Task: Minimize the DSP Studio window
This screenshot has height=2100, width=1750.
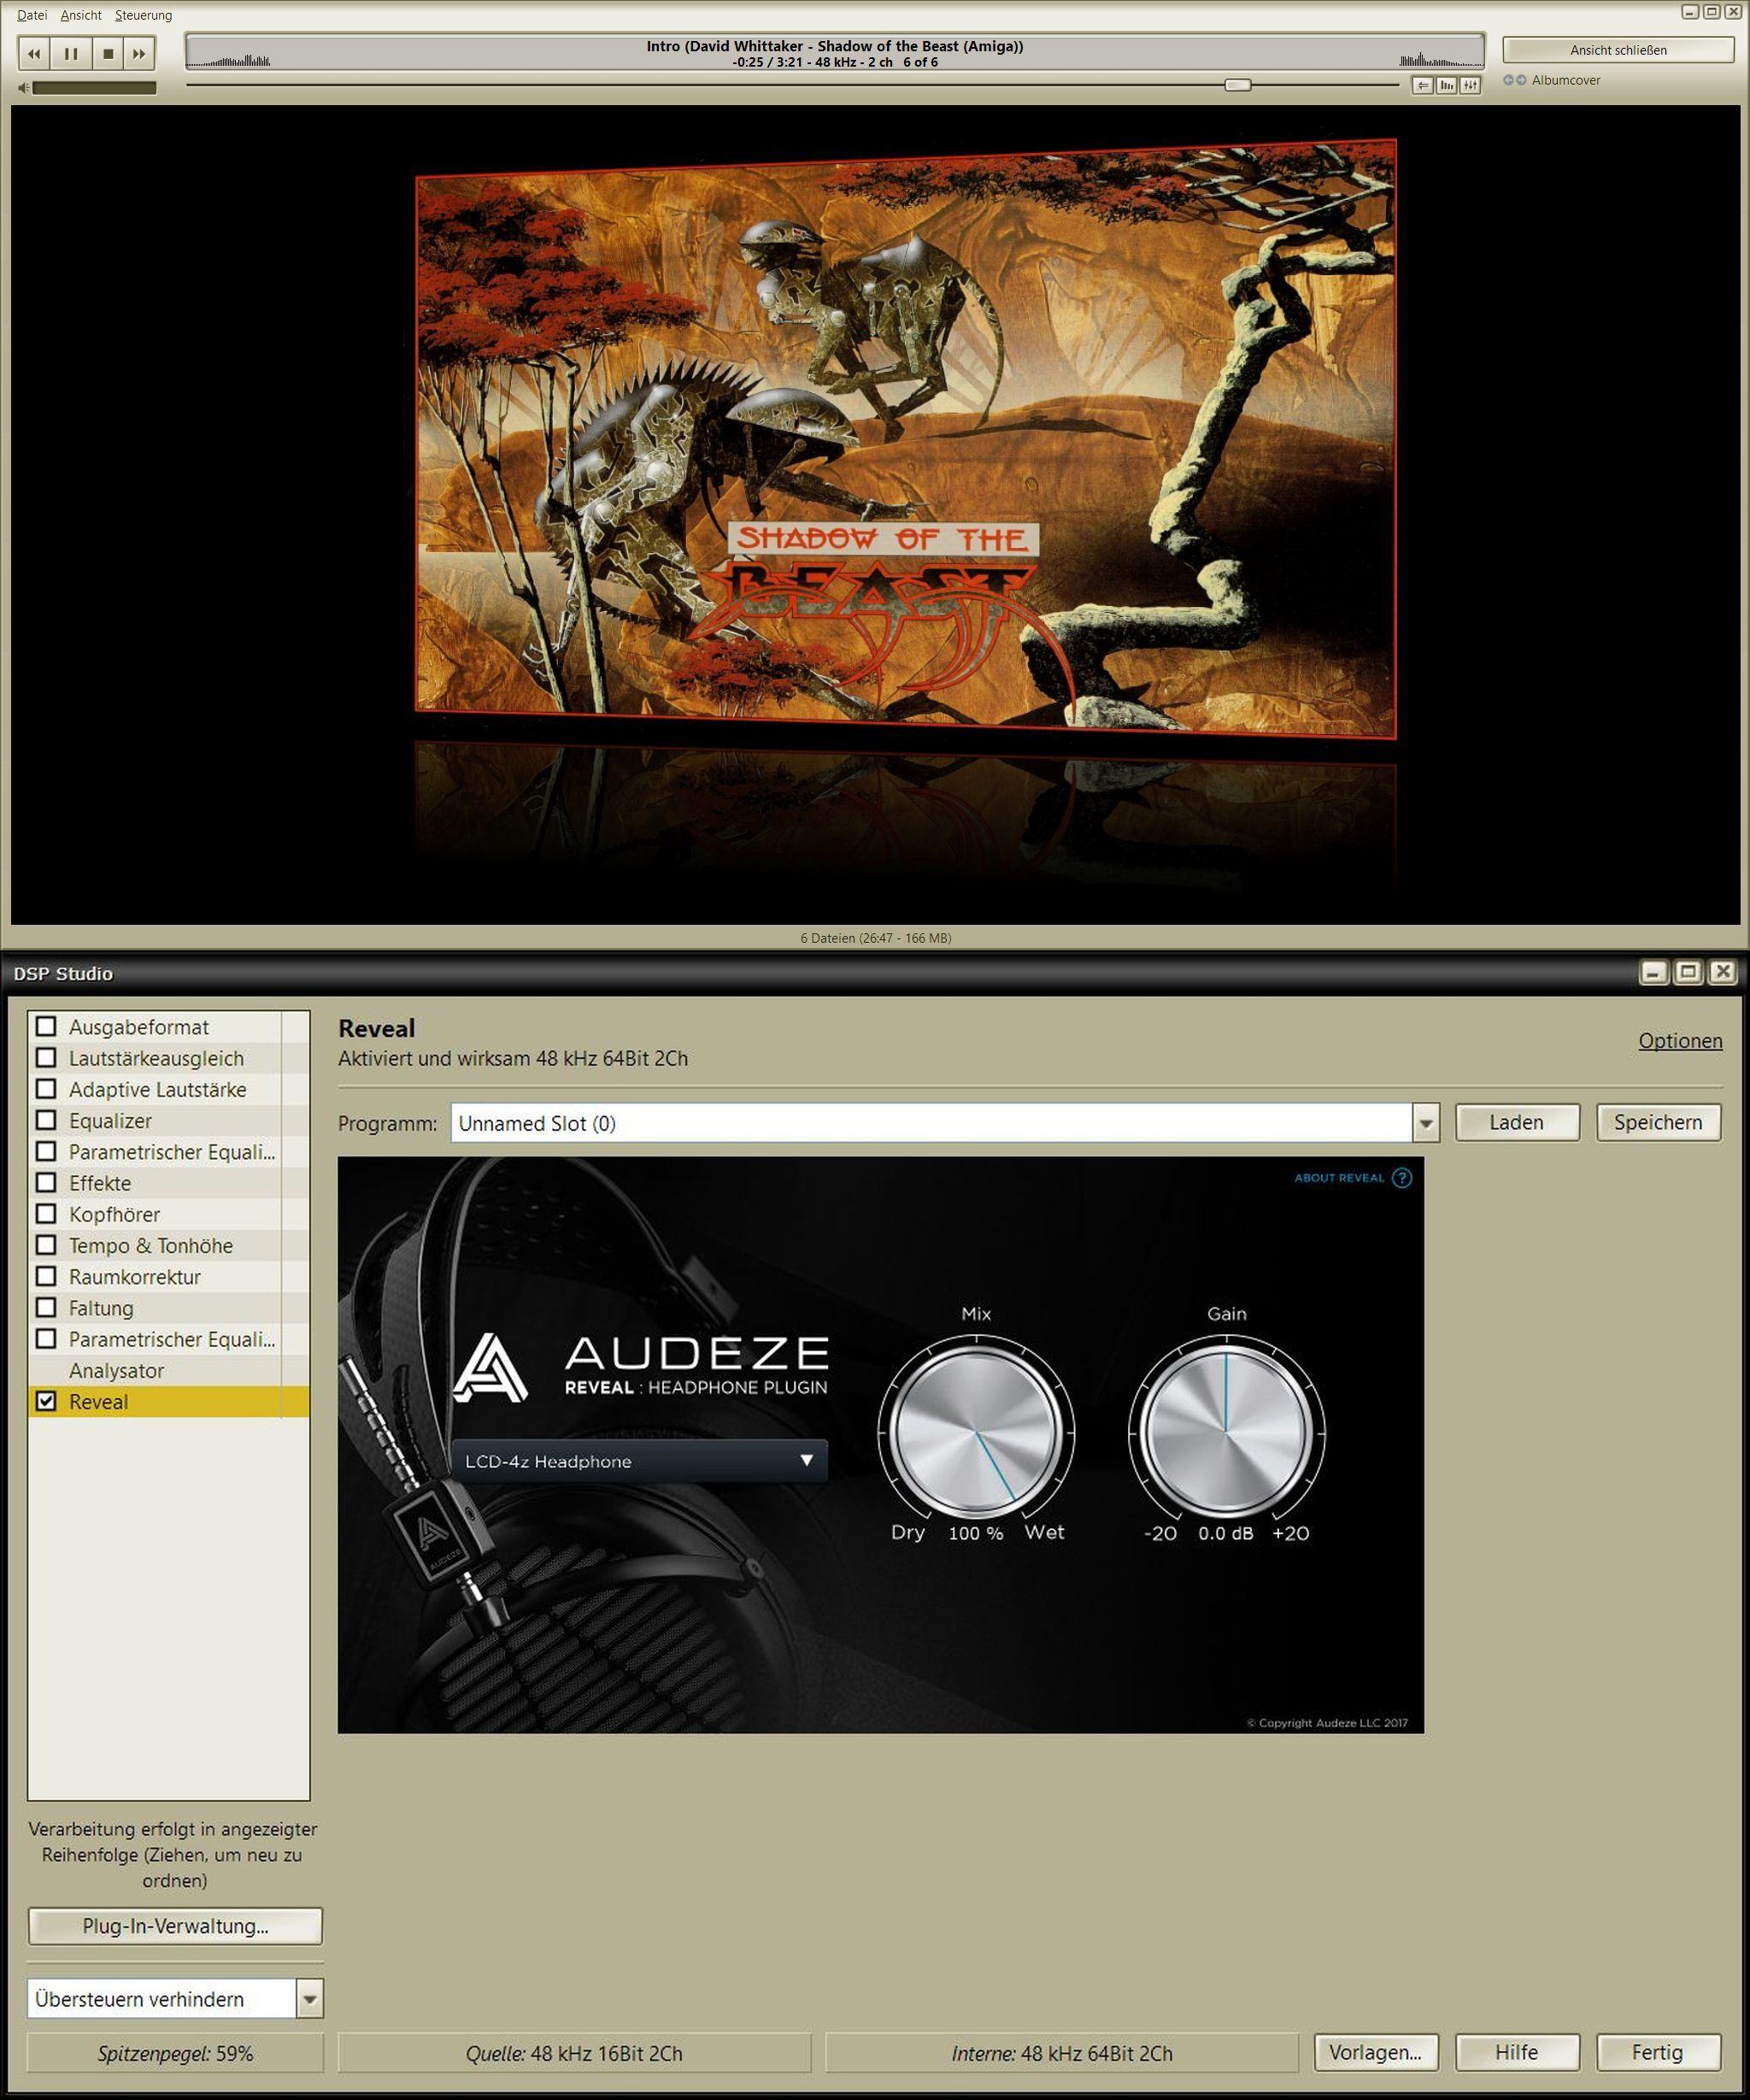Action: [x=1654, y=971]
